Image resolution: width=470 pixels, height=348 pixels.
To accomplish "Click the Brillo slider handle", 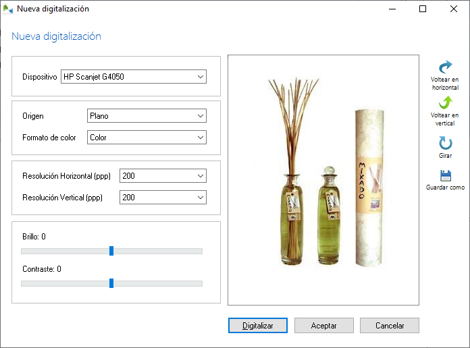I will pos(111,251).
